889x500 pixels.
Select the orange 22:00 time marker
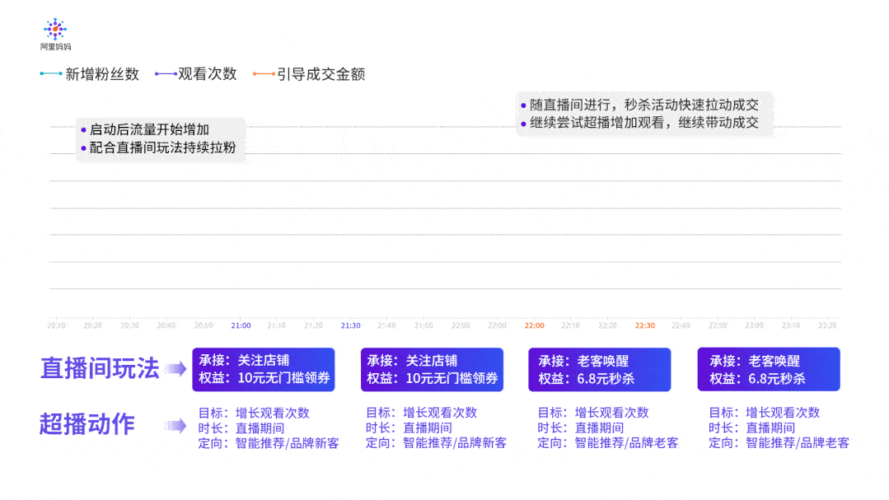pyautogui.click(x=534, y=325)
